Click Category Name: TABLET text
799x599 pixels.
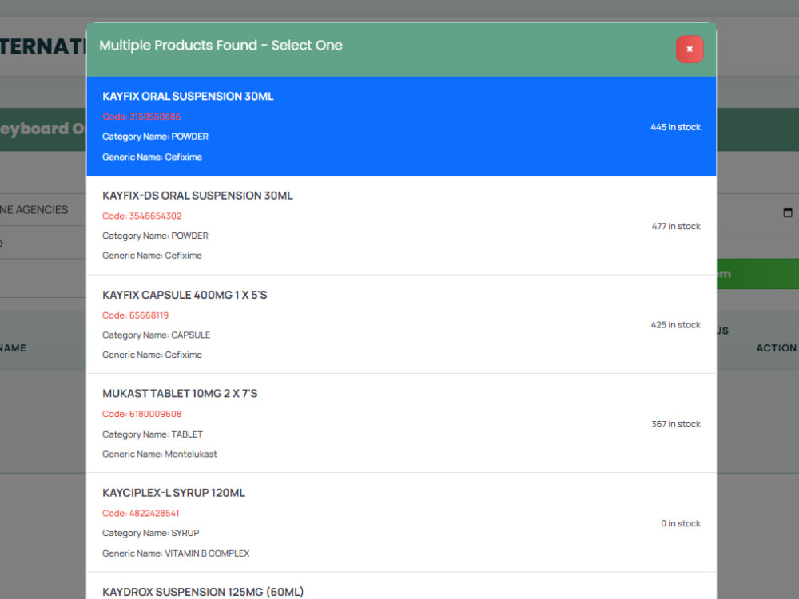153,434
